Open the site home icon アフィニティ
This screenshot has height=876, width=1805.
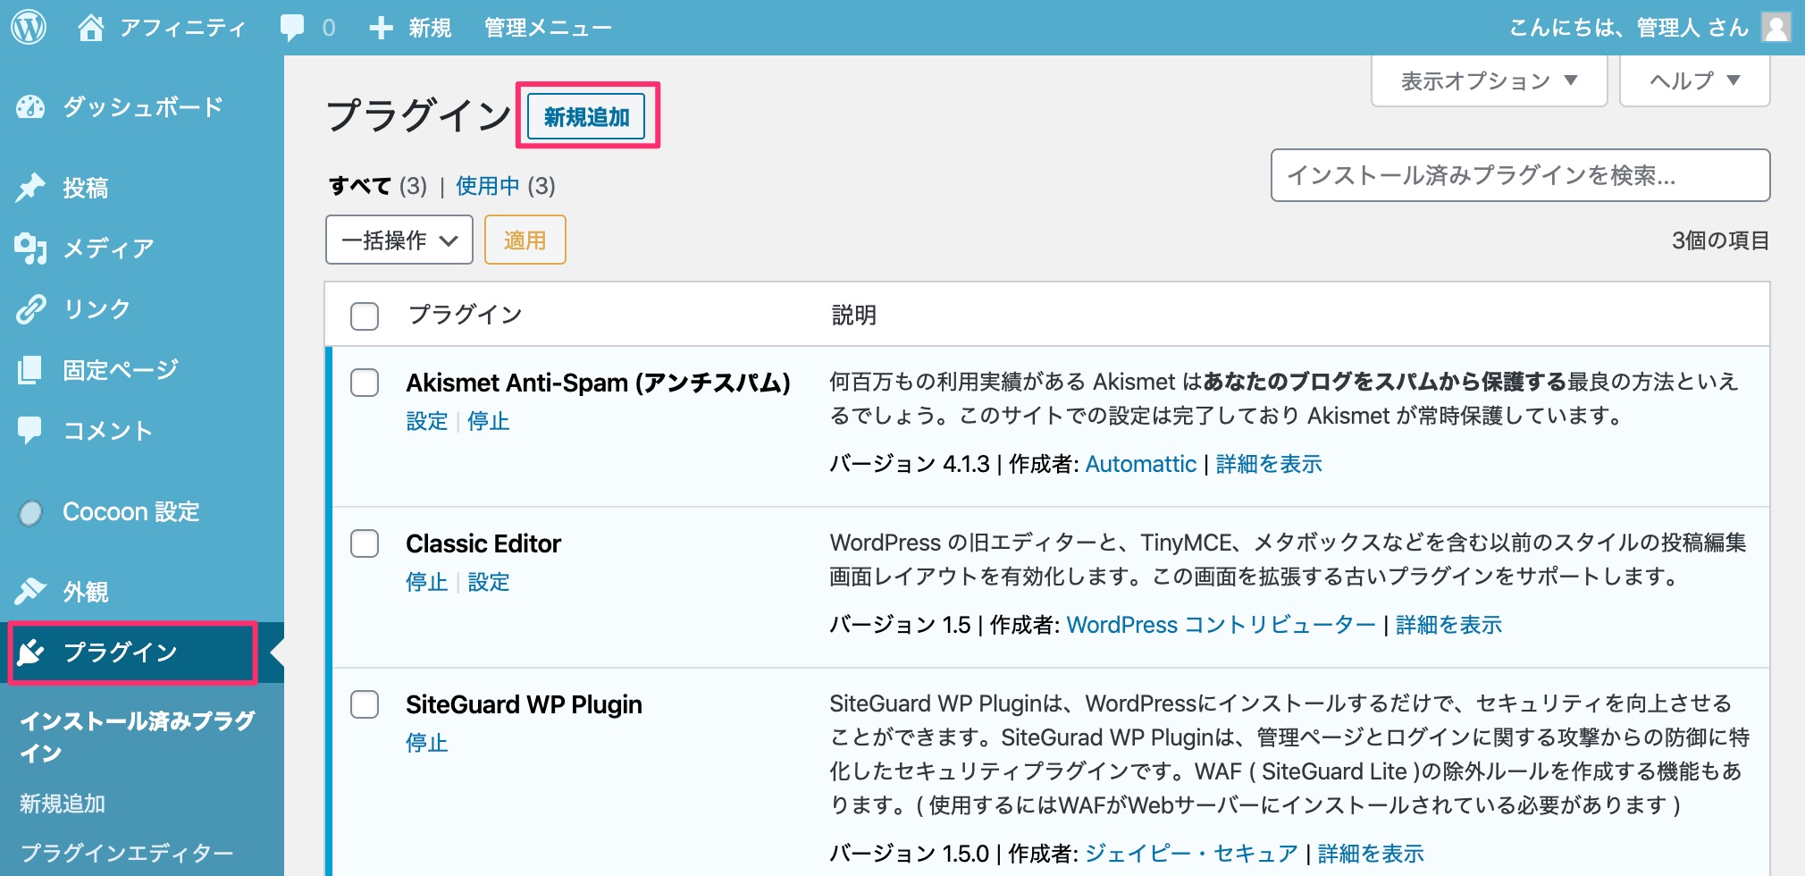(90, 28)
